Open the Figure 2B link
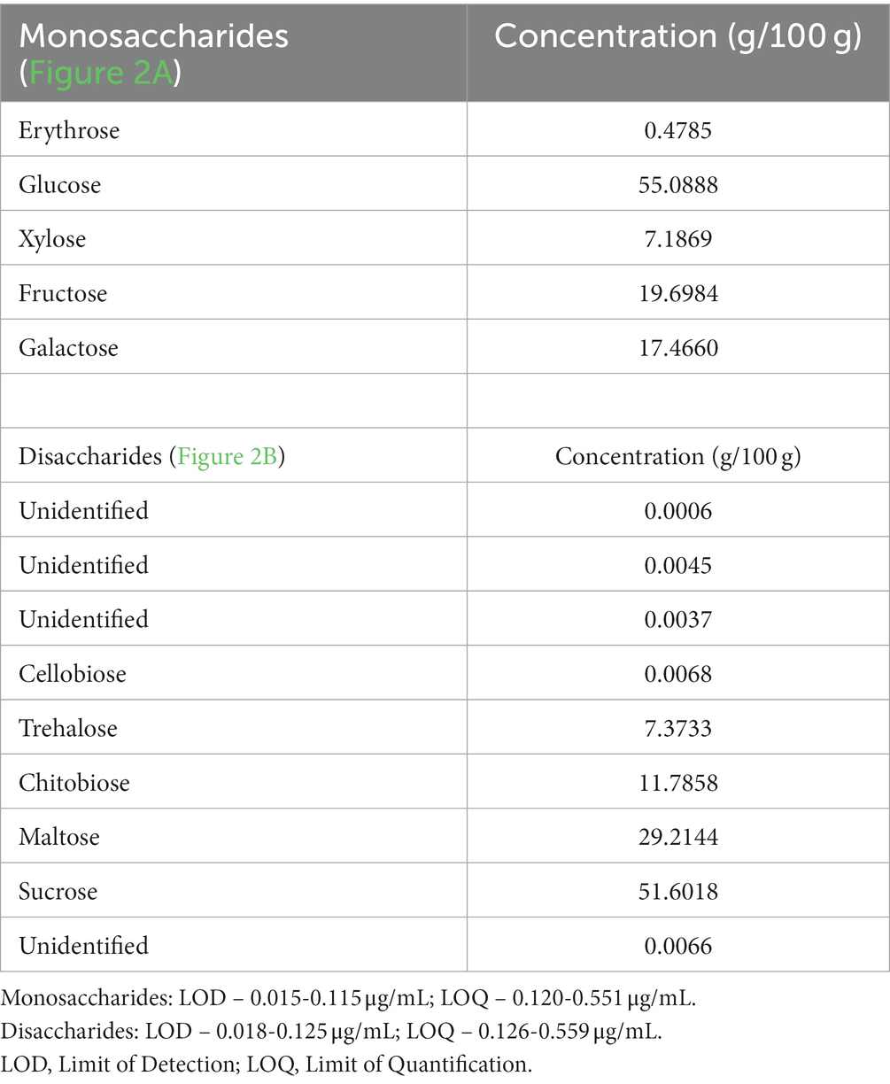The image size is (890, 1084). pyautogui.click(x=230, y=456)
